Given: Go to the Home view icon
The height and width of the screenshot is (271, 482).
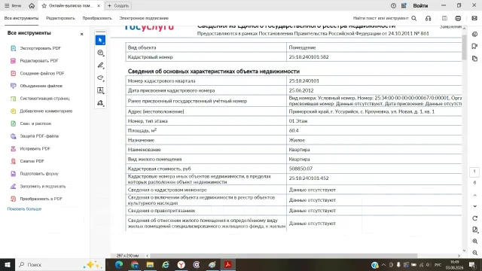Looking at the screenshot, I should [x=32, y=5].
